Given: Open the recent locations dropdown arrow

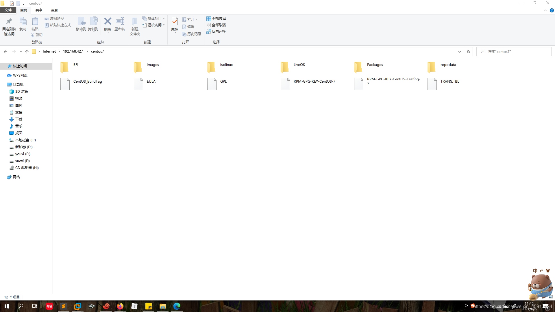Looking at the screenshot, I should (x=21, y=52).
